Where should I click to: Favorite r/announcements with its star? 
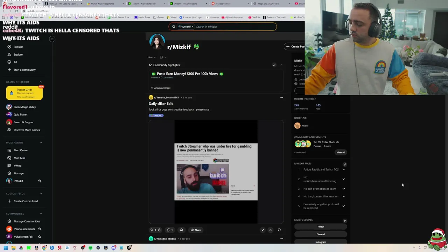(40, 229)
